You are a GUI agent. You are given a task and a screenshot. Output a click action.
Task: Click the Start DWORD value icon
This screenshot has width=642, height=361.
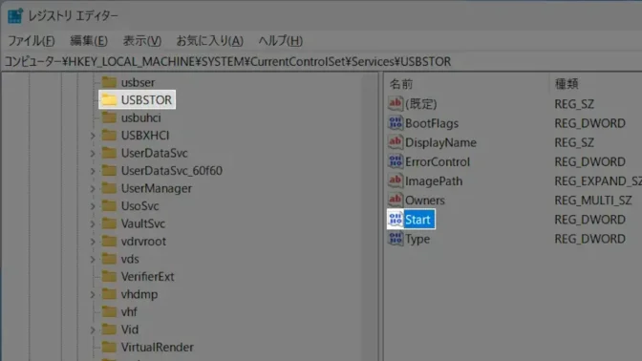pyautogui.click(x=396, y=220)
